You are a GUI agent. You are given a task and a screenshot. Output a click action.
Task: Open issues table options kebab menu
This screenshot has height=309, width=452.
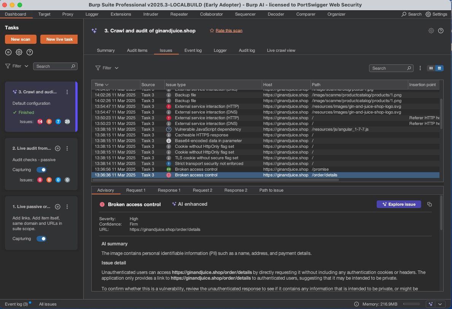[x=420, y=68]
